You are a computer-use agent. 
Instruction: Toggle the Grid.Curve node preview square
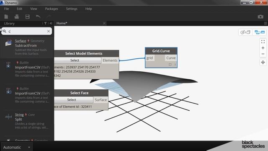click(x=170, y=64)
